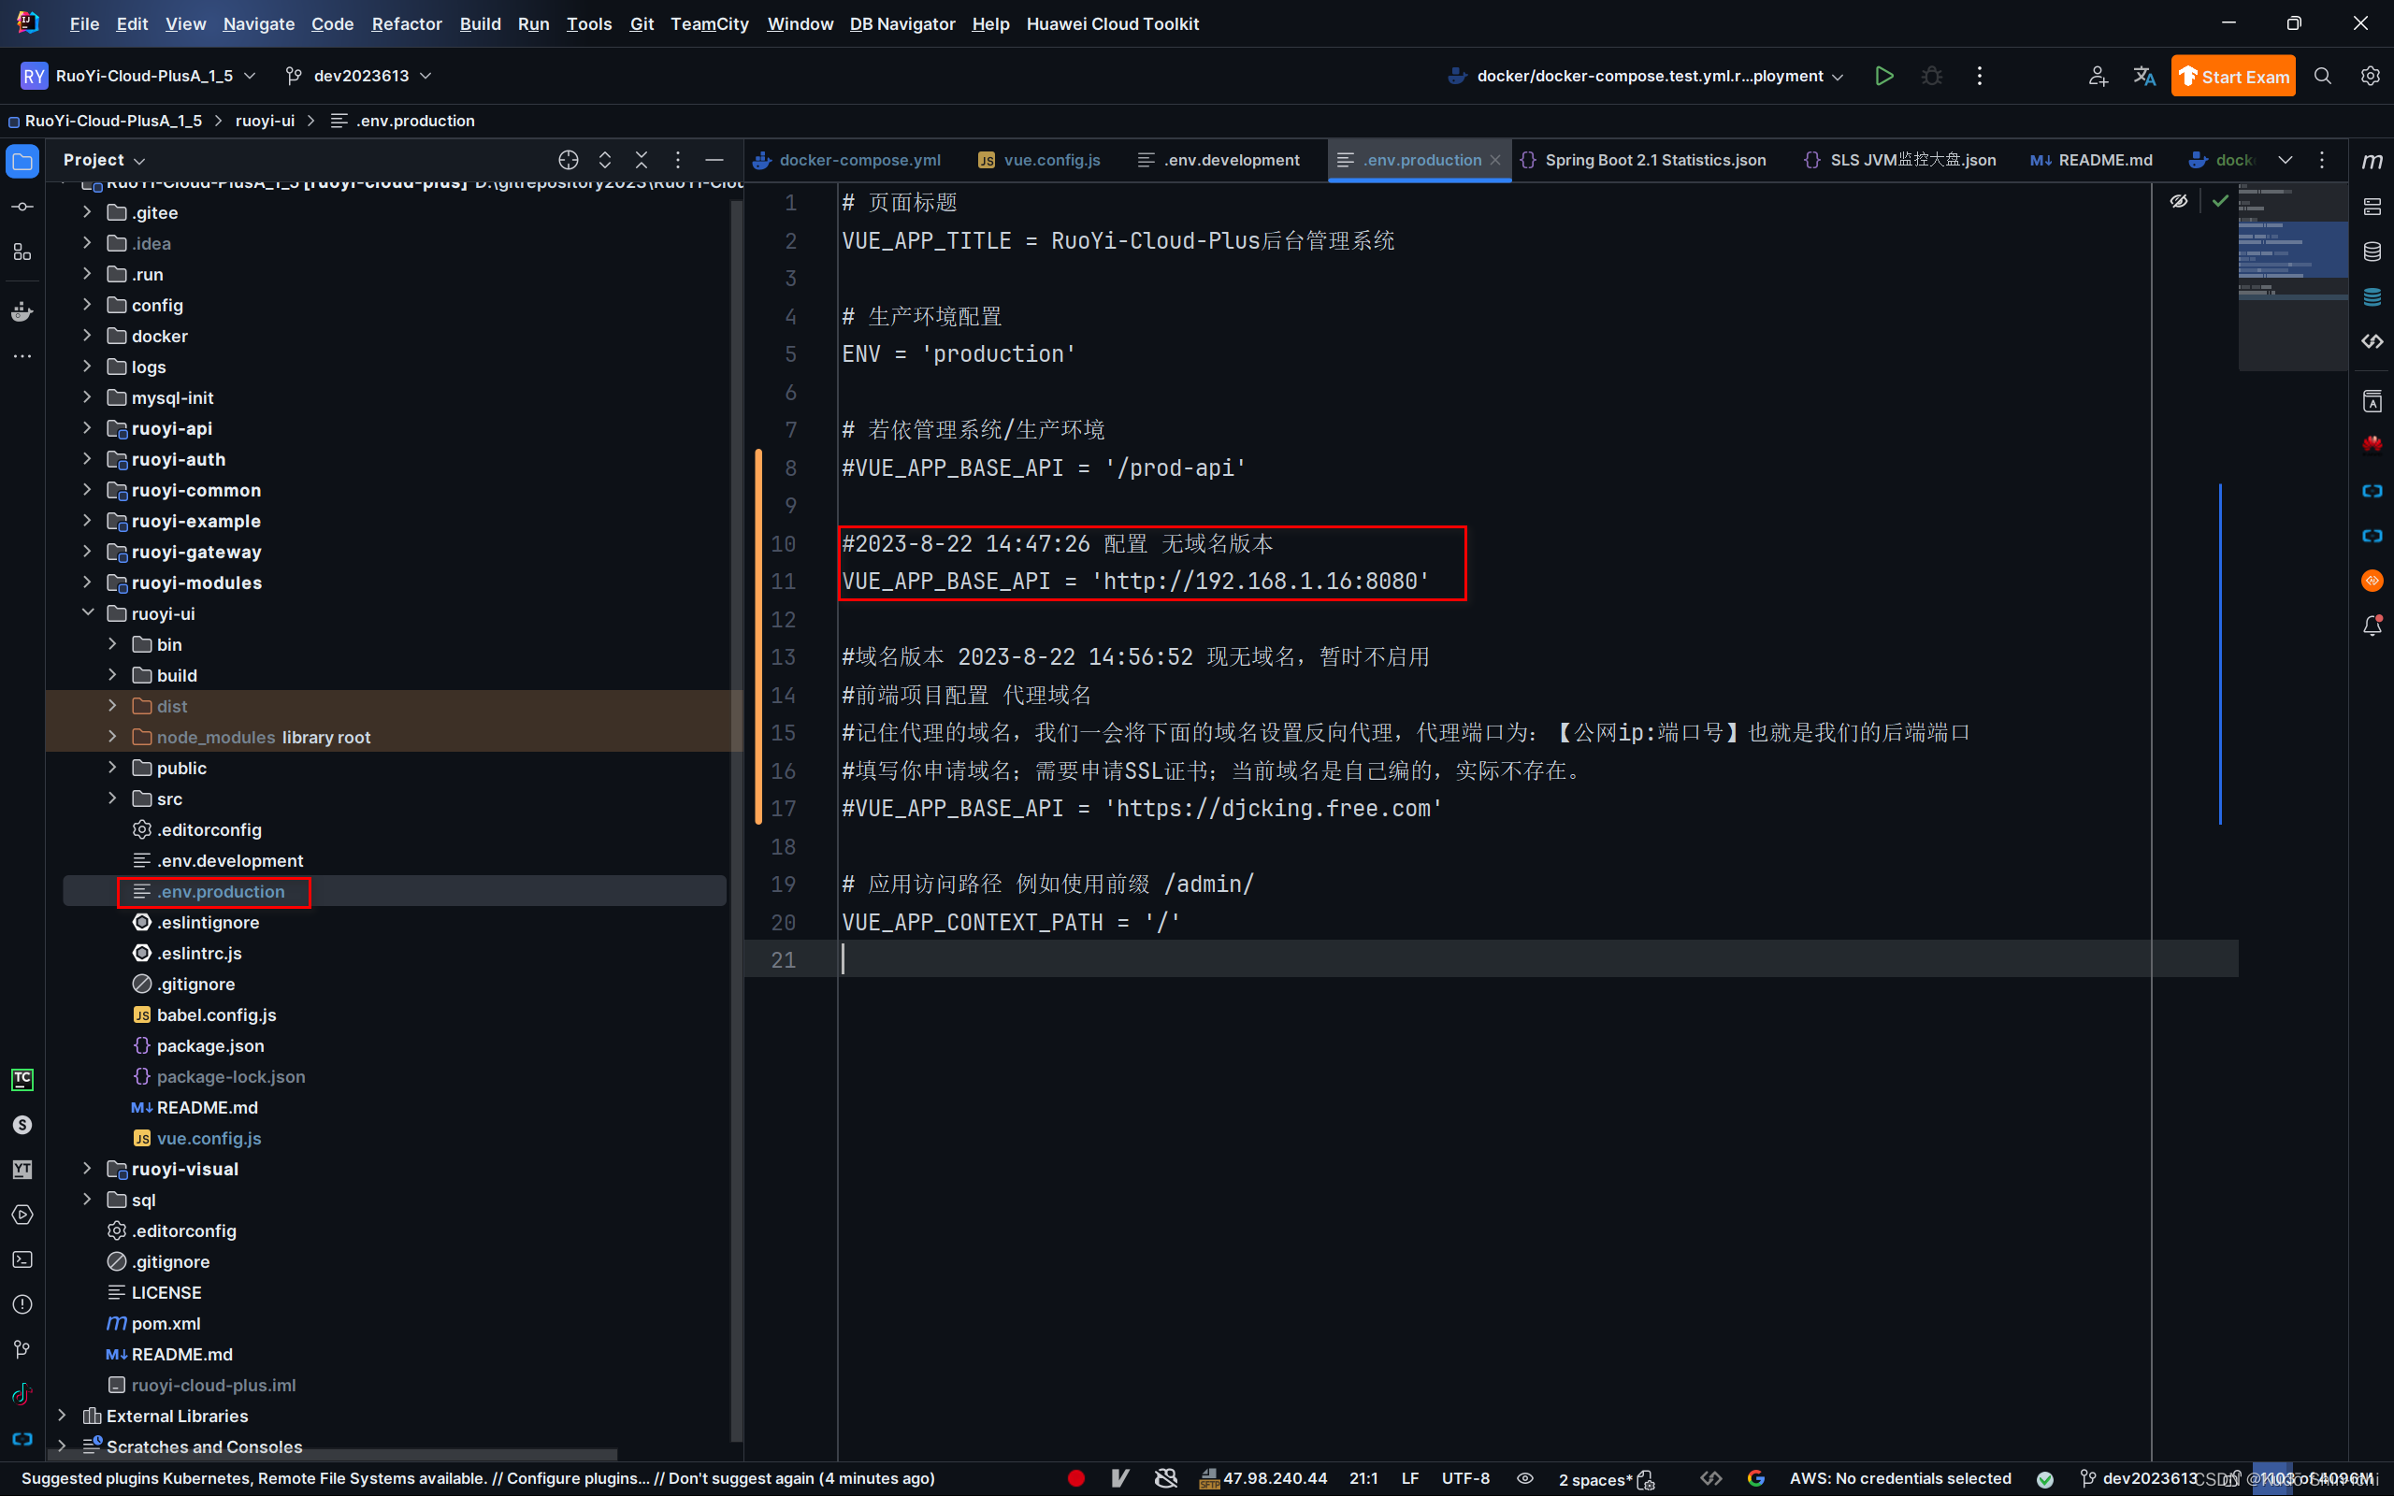Collapse all in Project panel

[641, 160]
